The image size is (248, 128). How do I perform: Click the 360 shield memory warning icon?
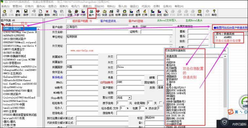tap(224, 123)
